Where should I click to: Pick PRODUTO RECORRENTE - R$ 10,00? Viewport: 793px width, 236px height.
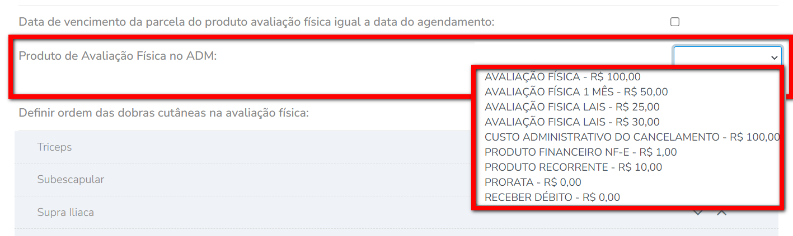(x=573, y=167)
